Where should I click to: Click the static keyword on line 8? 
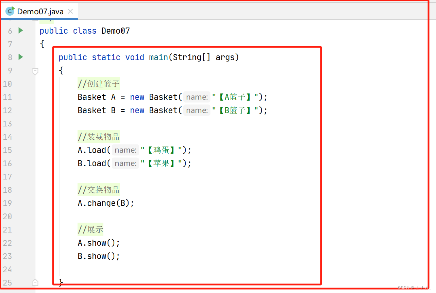point(106,57)
